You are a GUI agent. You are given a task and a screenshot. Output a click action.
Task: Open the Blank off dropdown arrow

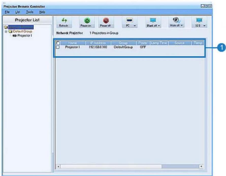[x=159, y=26]
